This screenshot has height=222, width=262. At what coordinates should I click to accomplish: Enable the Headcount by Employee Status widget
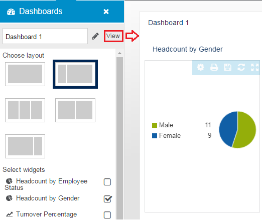[x=107, y=182]
